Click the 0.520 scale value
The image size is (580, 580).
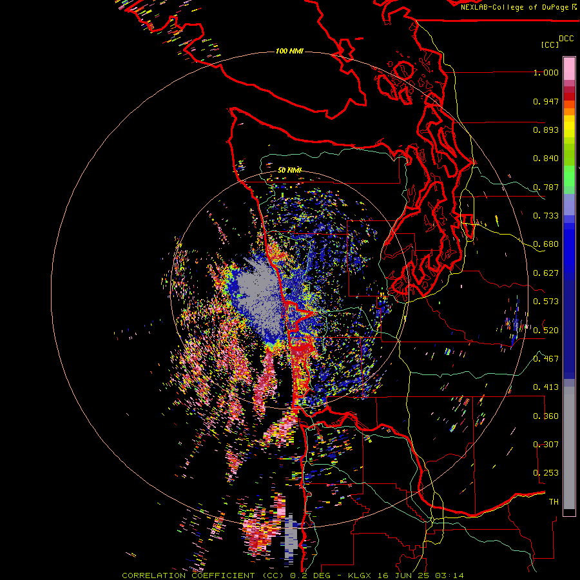tap(546, 331)
